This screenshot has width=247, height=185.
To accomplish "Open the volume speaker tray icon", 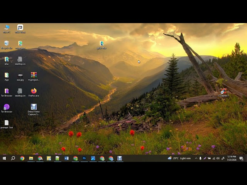I will [x=218, y=158].
